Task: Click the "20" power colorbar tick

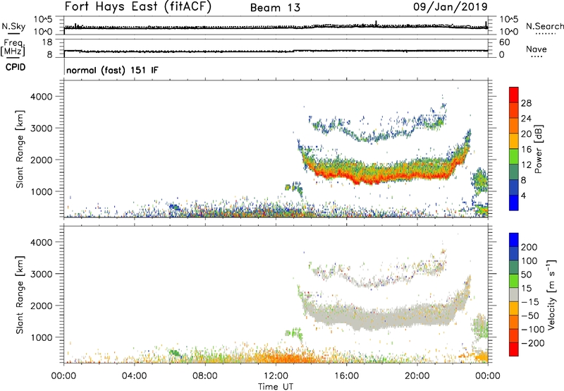Action: (526, 134)
